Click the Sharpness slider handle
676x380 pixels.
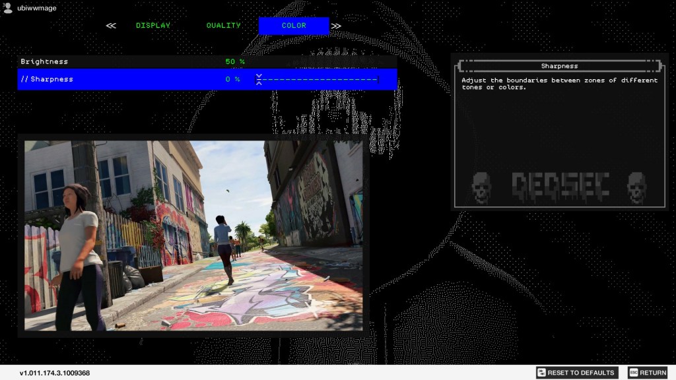pos(259,79)
